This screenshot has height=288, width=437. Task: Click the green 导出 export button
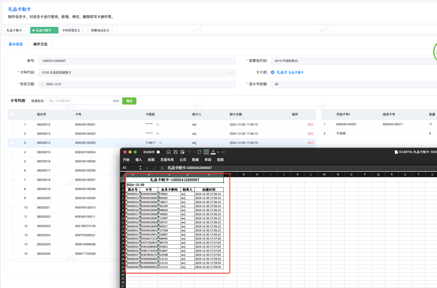pos(129,101)
